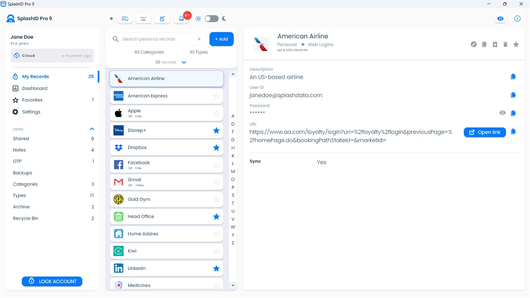530x298 pixels.
Task: Copy the URL field value
Action: (x=513, y=132)
